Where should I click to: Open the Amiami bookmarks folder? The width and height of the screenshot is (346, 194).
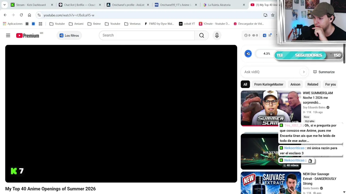(x=76, y=24)
